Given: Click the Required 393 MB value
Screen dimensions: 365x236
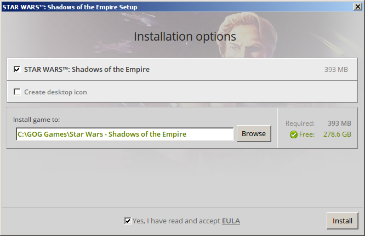Looking at the screenshot, I should [x=339, y=123].
